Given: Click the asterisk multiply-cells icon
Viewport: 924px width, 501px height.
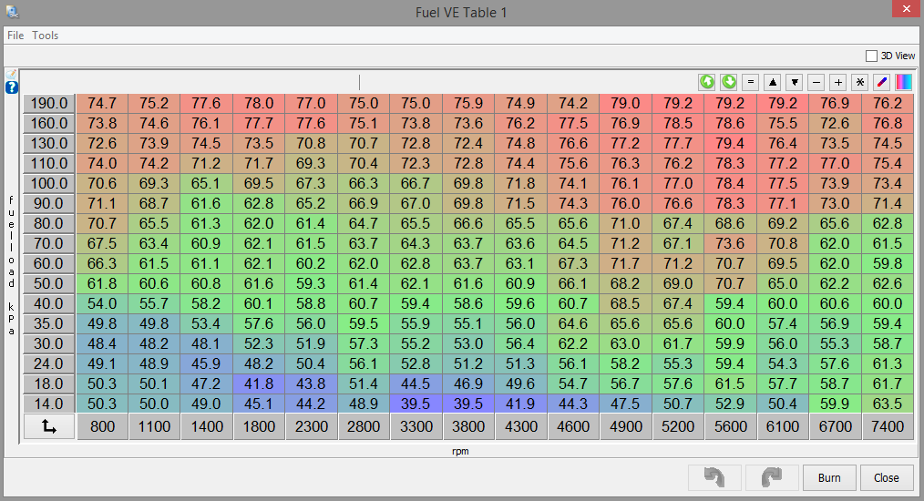Looking at the screenshot, I should tap(860, 82).
